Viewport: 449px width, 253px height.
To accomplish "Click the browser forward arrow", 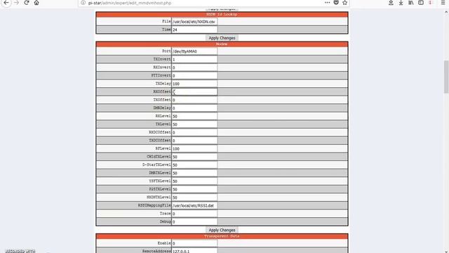I will pyautogui.click(x=16, y=3).
